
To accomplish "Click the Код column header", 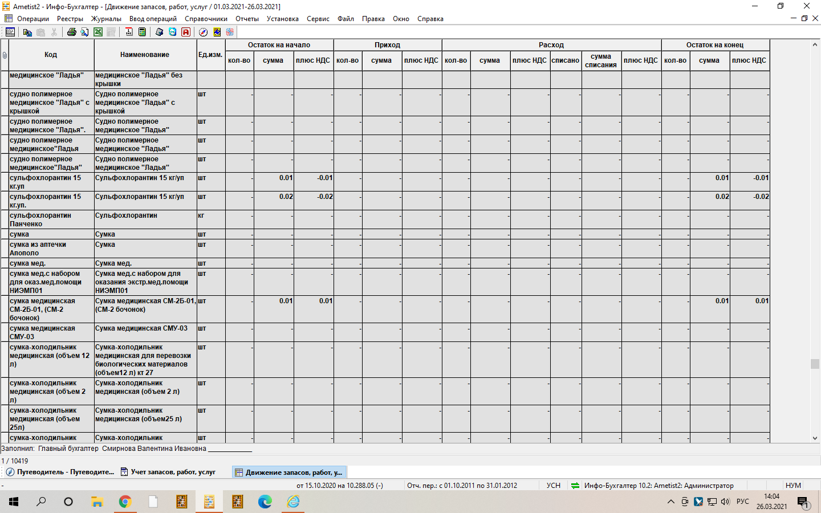I will [51, 55].
